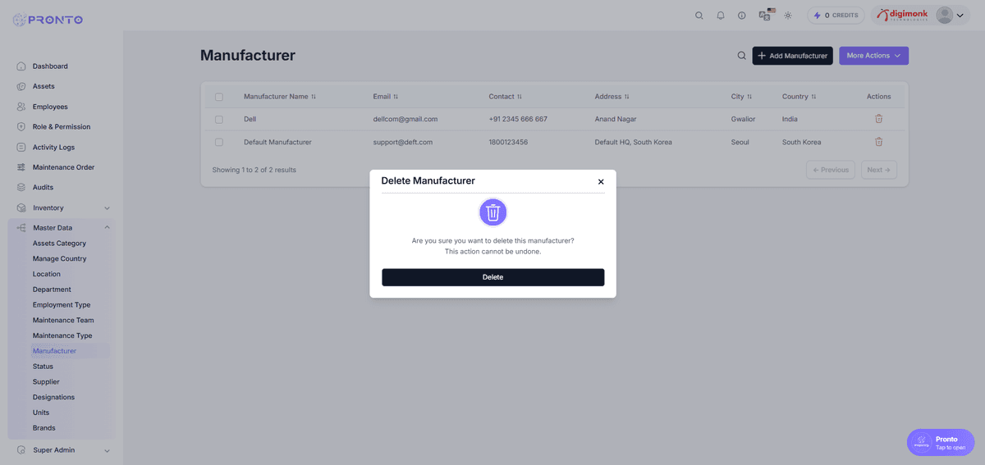Screen dimensions: 985x465
Task: Delete the Dell row trash icon
Action: 878,119
